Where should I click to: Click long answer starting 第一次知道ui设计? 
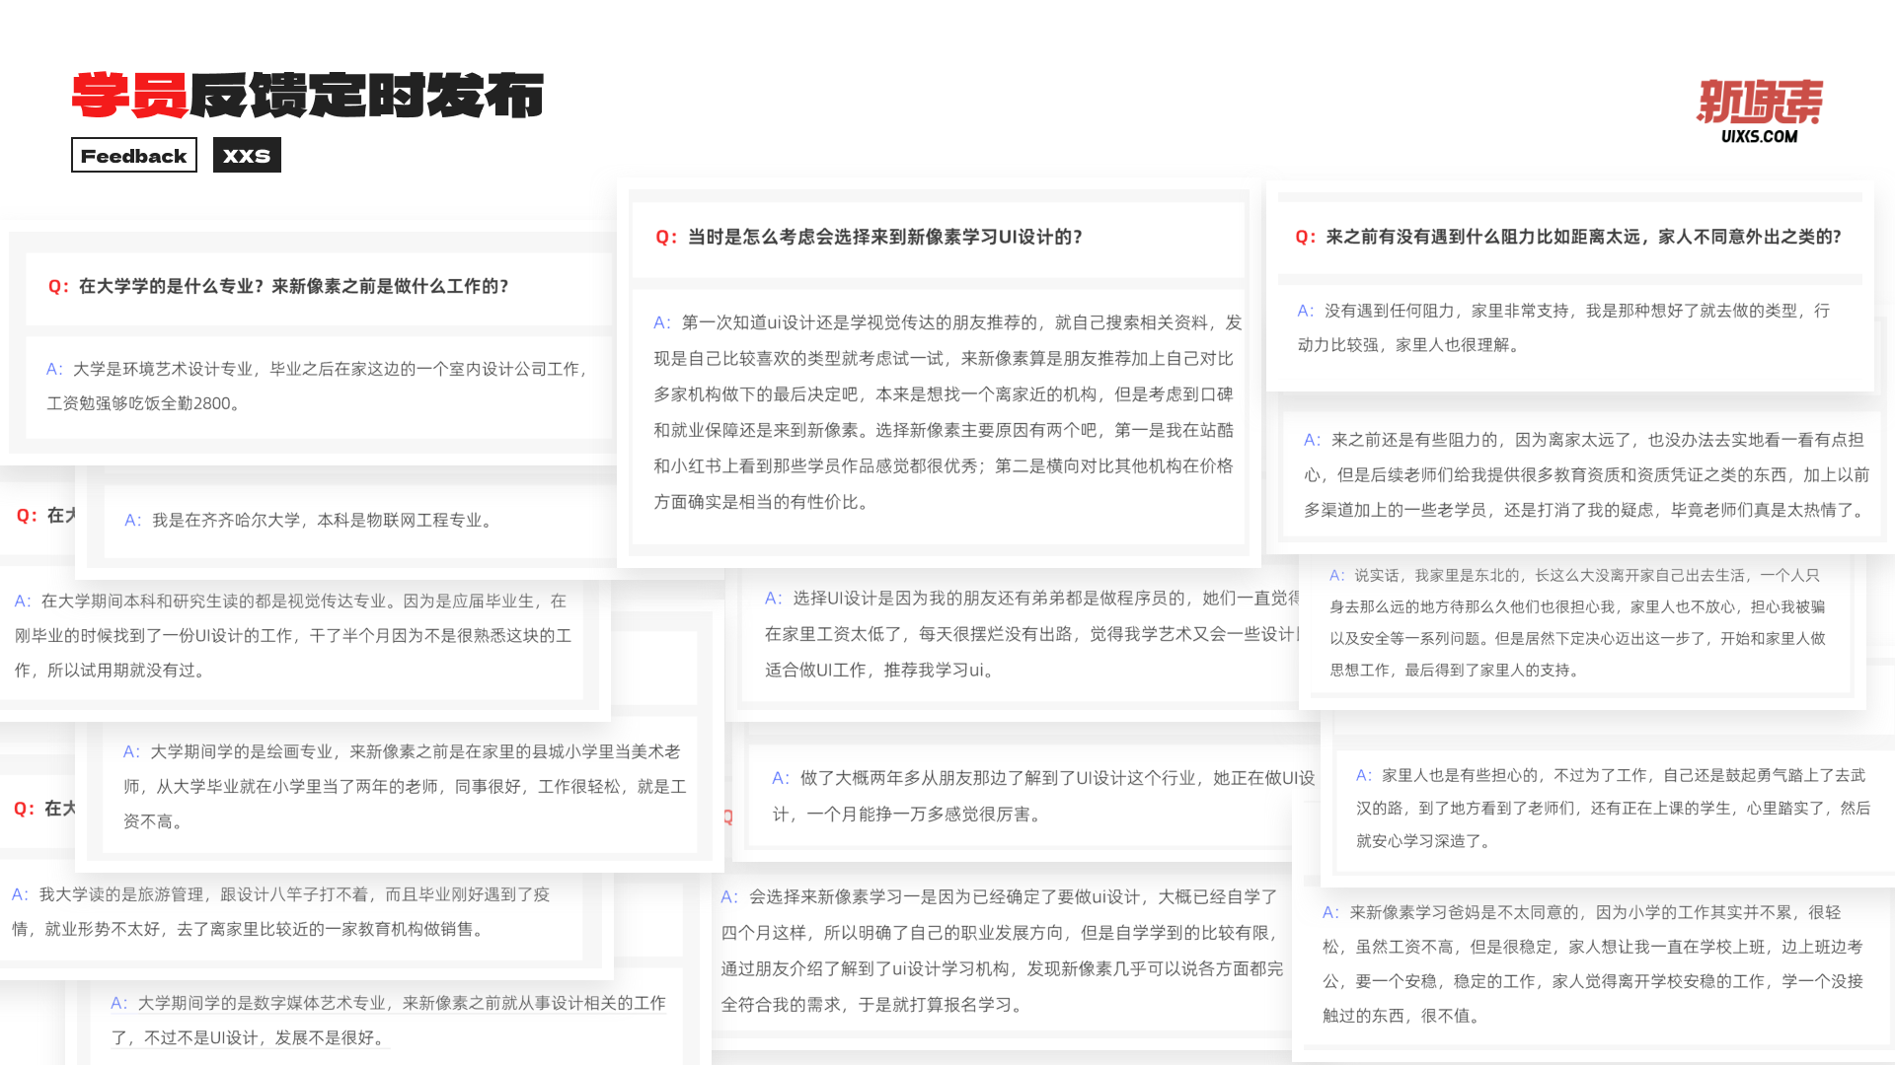tap(947, 412)
